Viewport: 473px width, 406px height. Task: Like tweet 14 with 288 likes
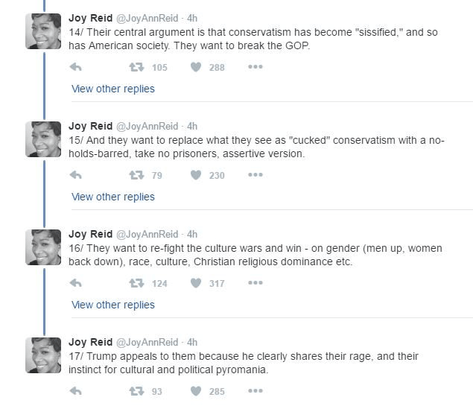point(197,67)
